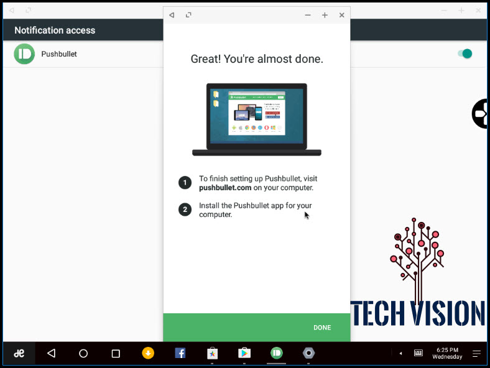Click the pushbullet.com bold text

click(x=225, y=188)
